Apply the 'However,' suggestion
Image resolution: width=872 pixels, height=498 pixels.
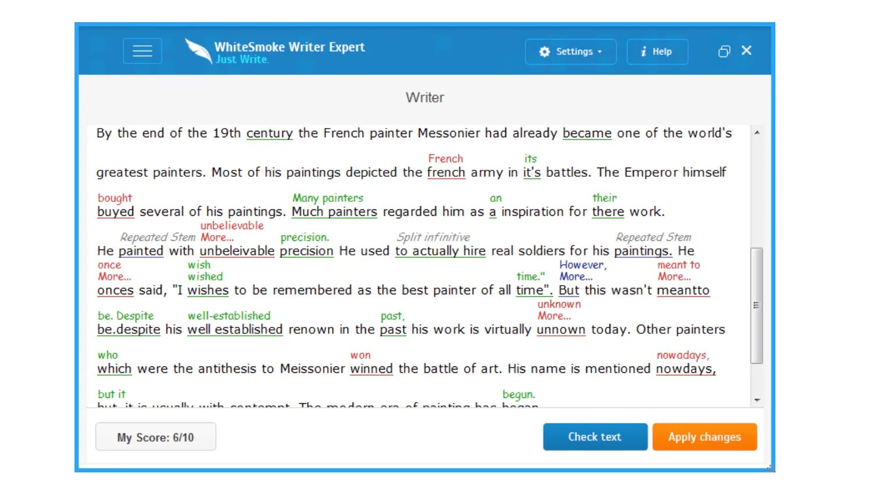click(583, 265)
